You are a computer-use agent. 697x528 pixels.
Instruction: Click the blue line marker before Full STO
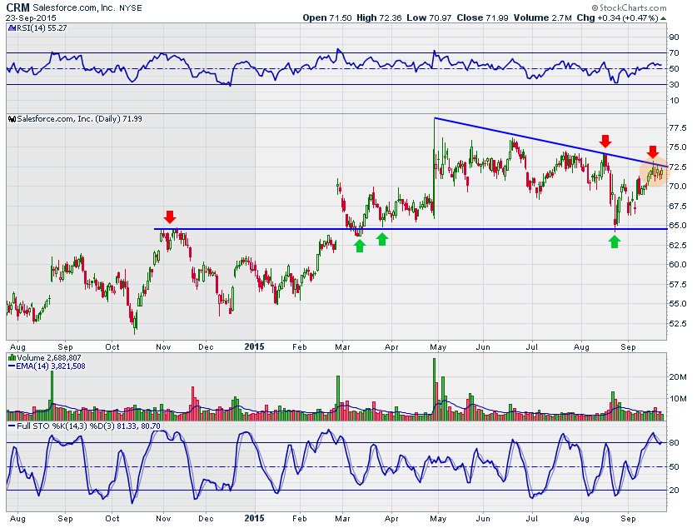pos(12,426)
